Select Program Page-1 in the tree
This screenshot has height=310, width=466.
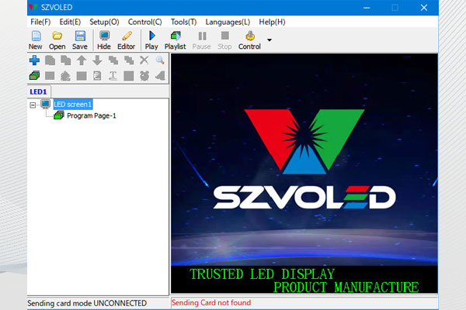(91, 115)
